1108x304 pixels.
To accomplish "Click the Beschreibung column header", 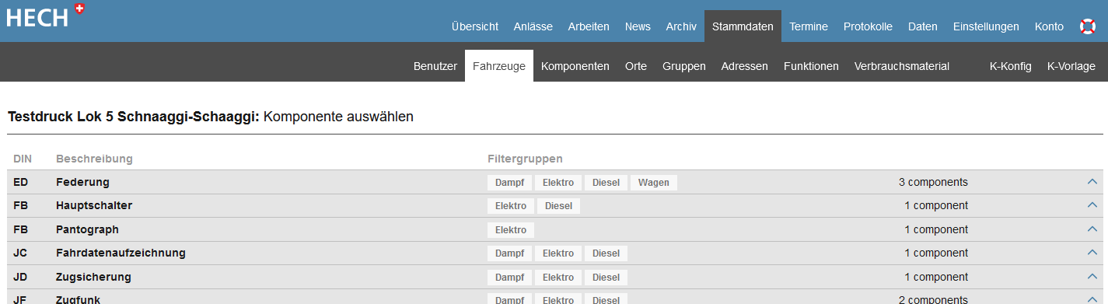I will point(94,159).
